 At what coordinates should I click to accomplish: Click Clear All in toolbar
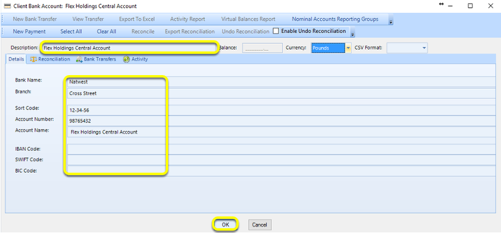coord(107,31)
